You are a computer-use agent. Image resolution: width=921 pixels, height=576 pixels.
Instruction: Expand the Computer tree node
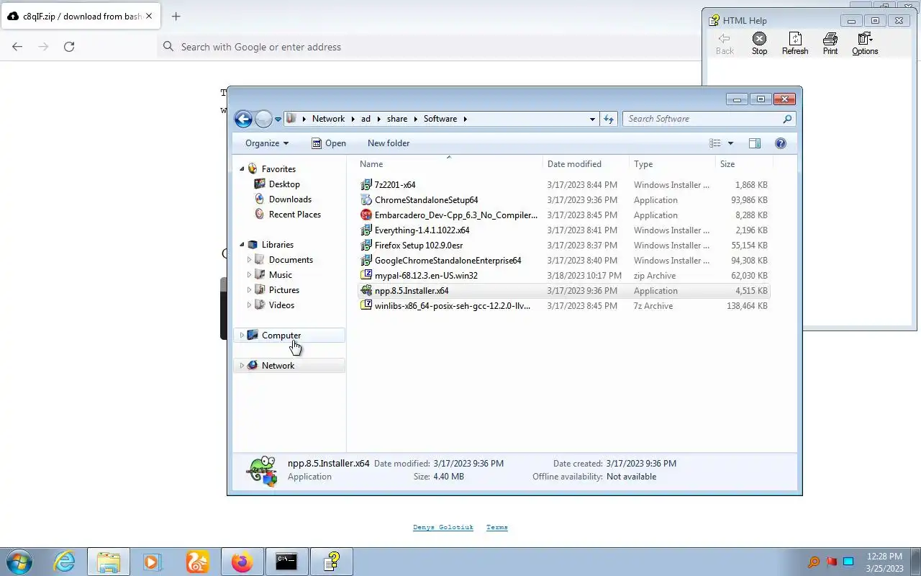click(242, 336)
